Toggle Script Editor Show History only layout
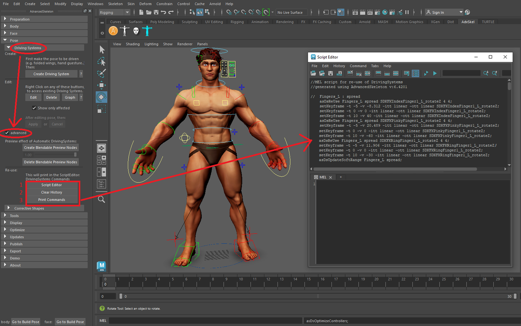 (x=378, y=73)
